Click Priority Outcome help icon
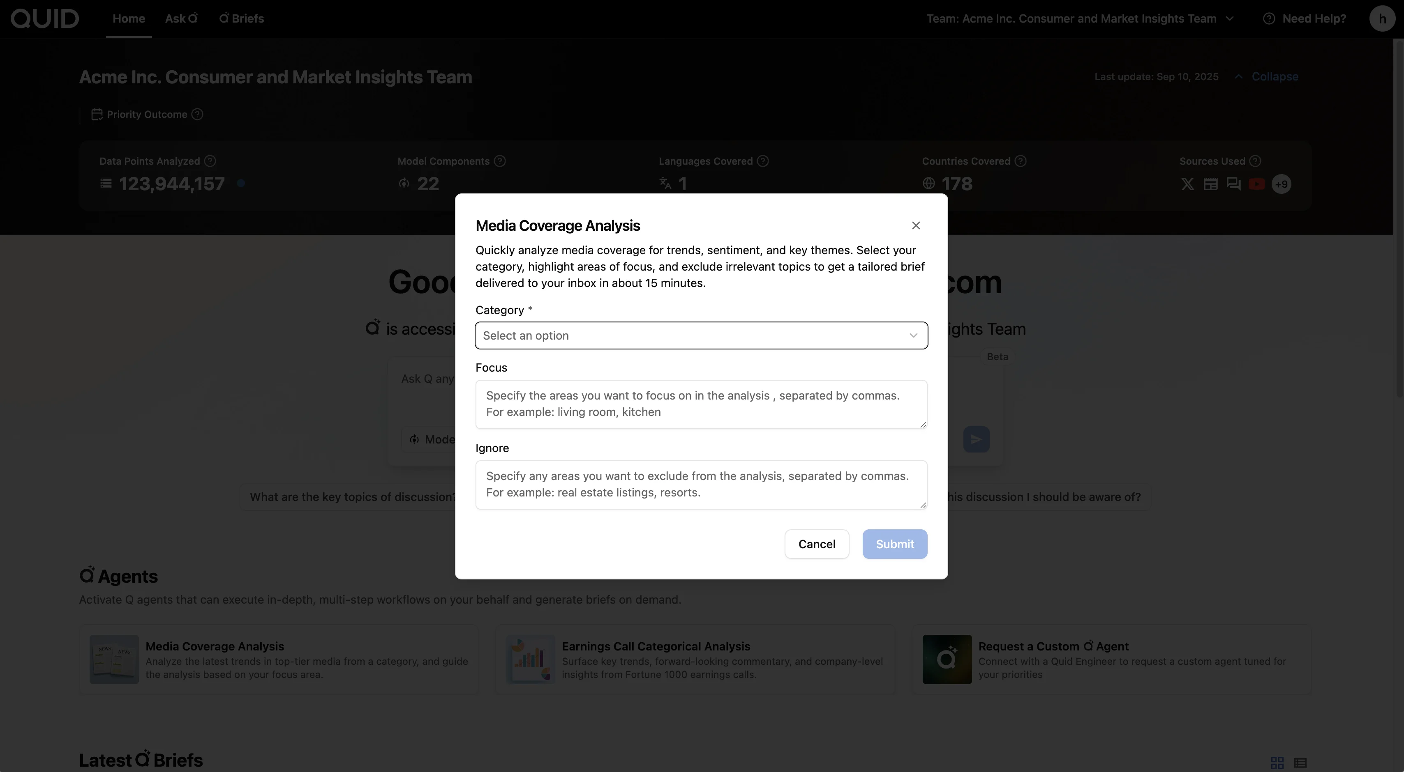Image resolution: width=1404 pixels, height=772 pixels. click(198, 114)
